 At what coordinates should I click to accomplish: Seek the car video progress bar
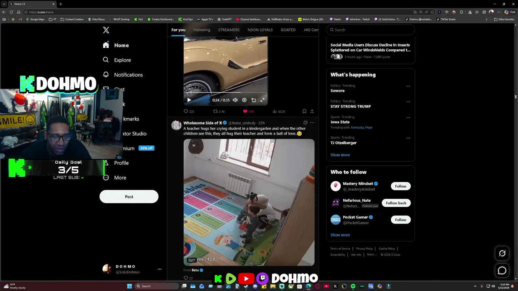point(225,93)
